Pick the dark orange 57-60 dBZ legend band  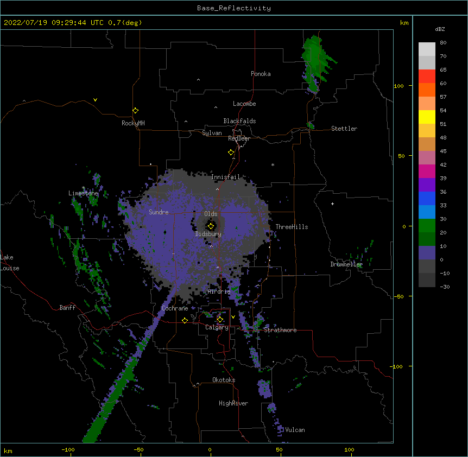pos(427,90)
